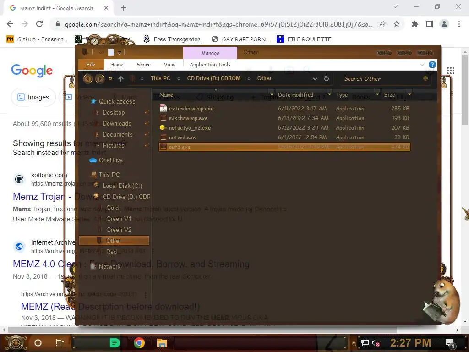Image resolution: width=469 pixels, height=352 pixels.
Task: Select the notvml.exe file
Action: [285, 137]
